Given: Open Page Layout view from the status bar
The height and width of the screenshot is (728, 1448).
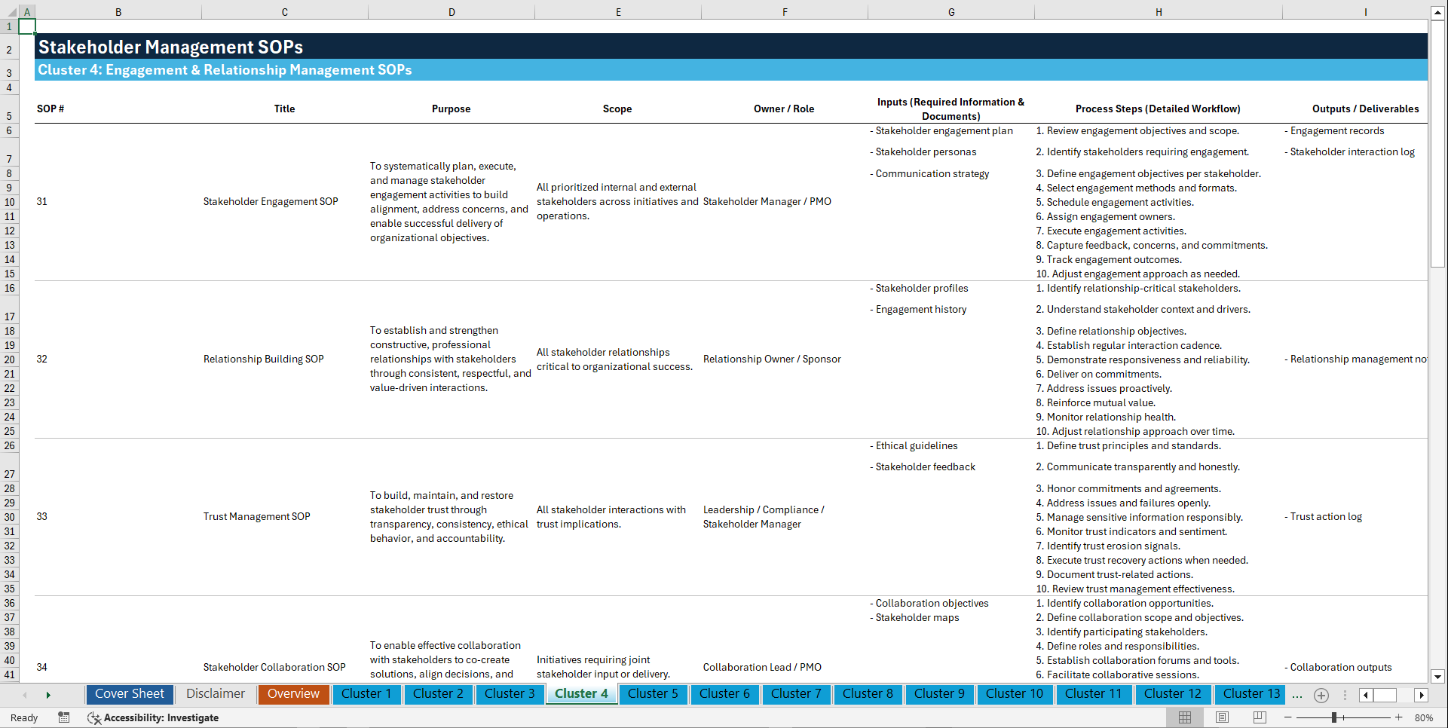Looking at the screenshot, I should coord(1221,717).
